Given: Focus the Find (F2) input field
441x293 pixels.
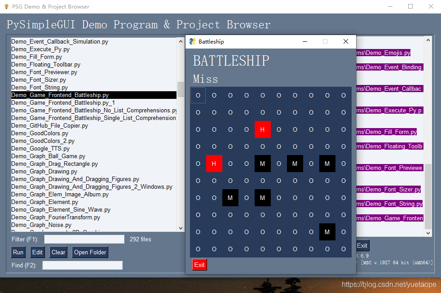Looking at the screenshot, I should click(82, 265).
